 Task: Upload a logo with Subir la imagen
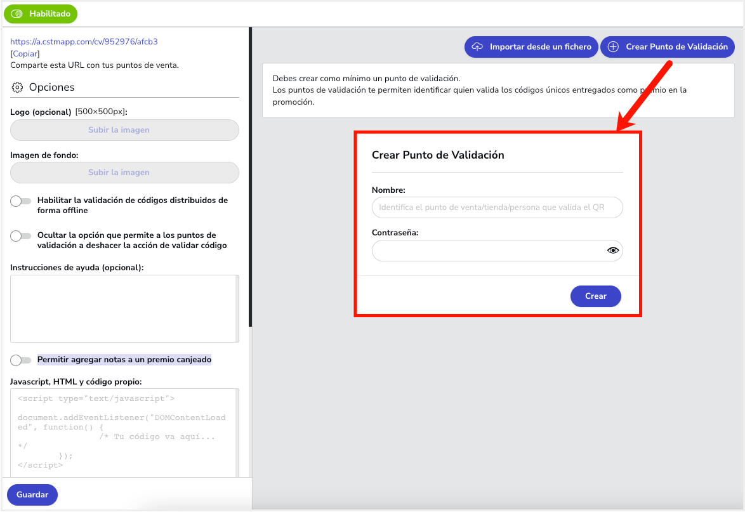pyautogui.click(x=124, y=130)
